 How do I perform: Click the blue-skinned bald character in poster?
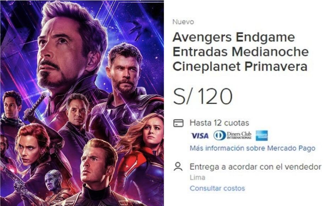54,180
